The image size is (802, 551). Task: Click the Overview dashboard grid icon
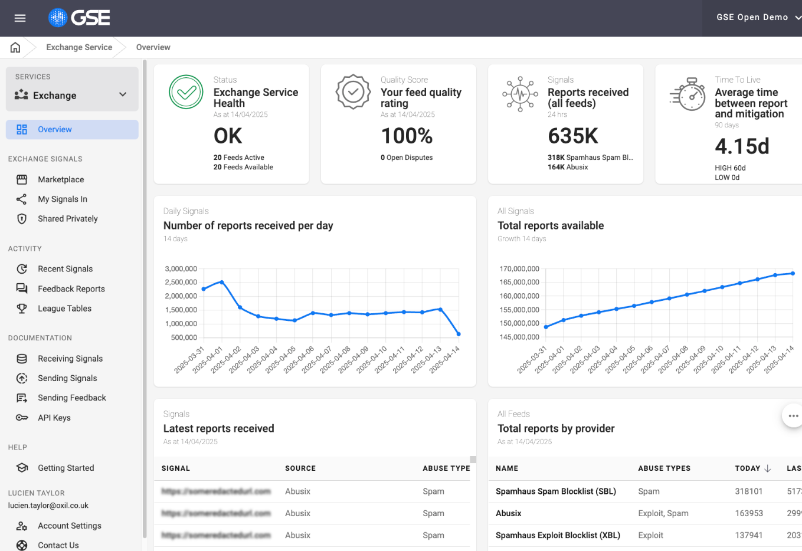(22, 130)
